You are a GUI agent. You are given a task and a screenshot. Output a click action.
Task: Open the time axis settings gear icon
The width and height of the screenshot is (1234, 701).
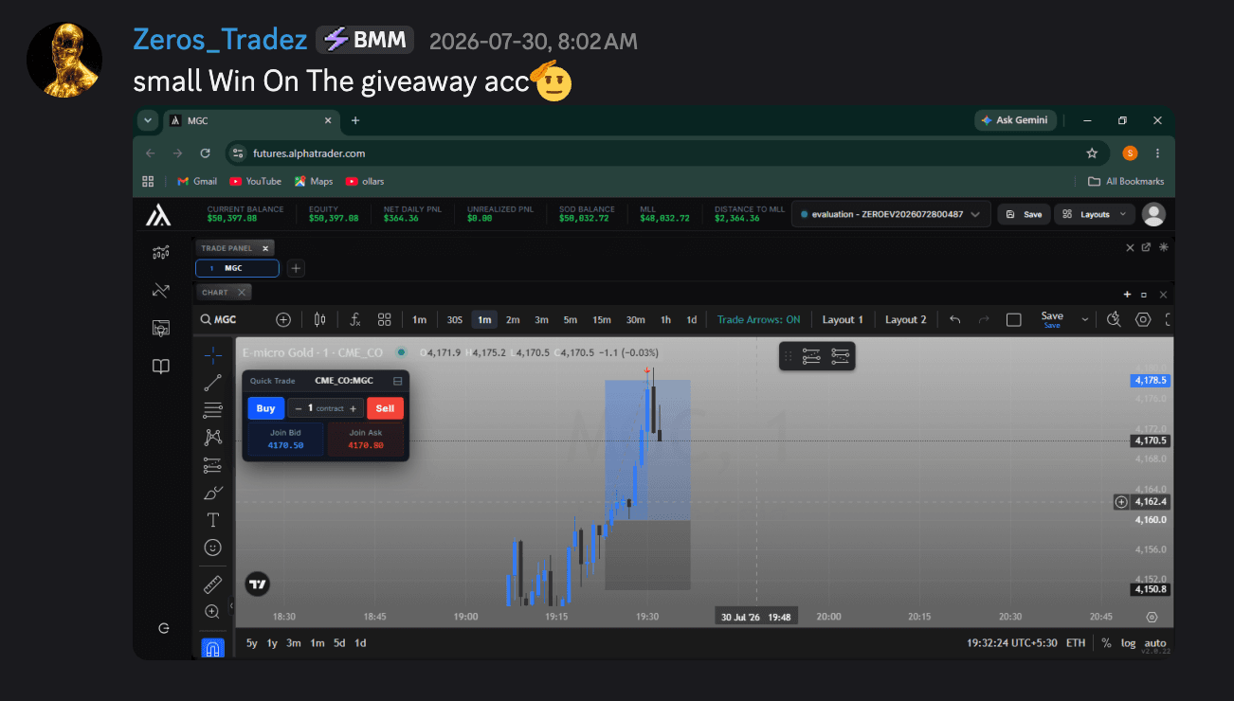coord(1152,617)
